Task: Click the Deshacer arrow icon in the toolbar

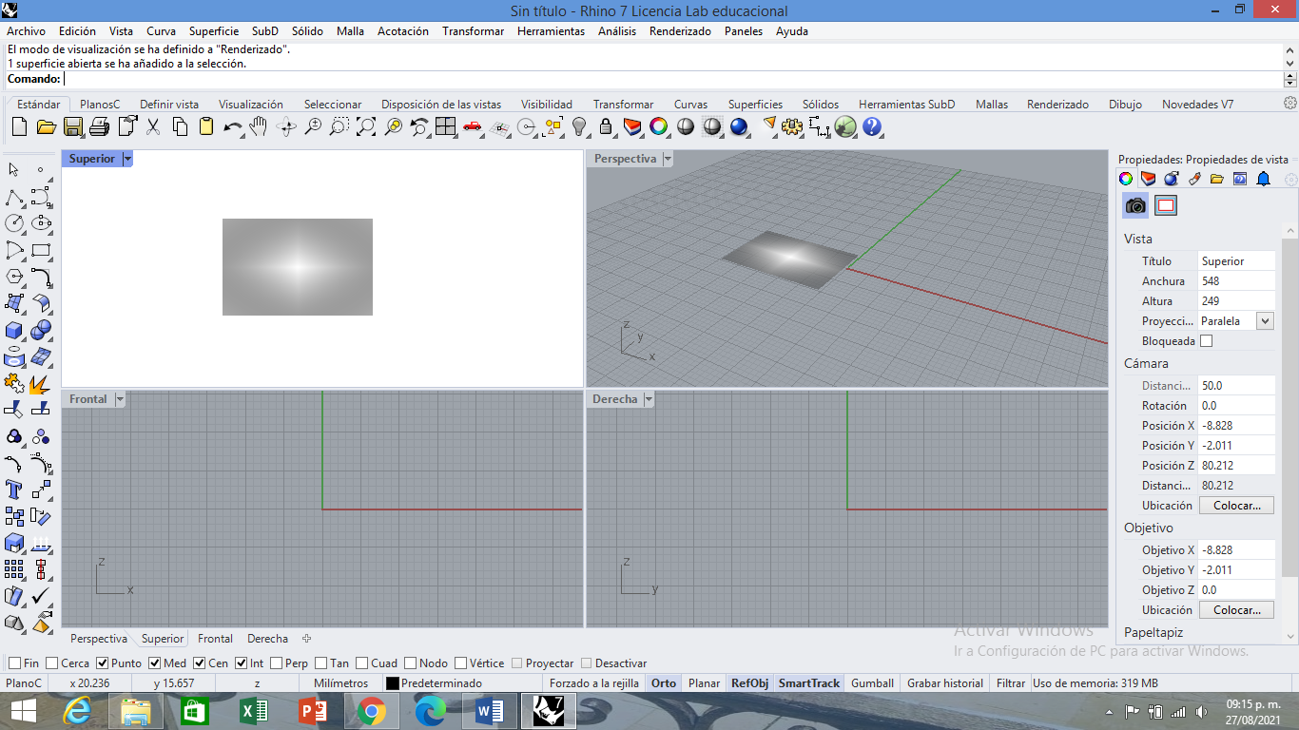Action: 233,126
